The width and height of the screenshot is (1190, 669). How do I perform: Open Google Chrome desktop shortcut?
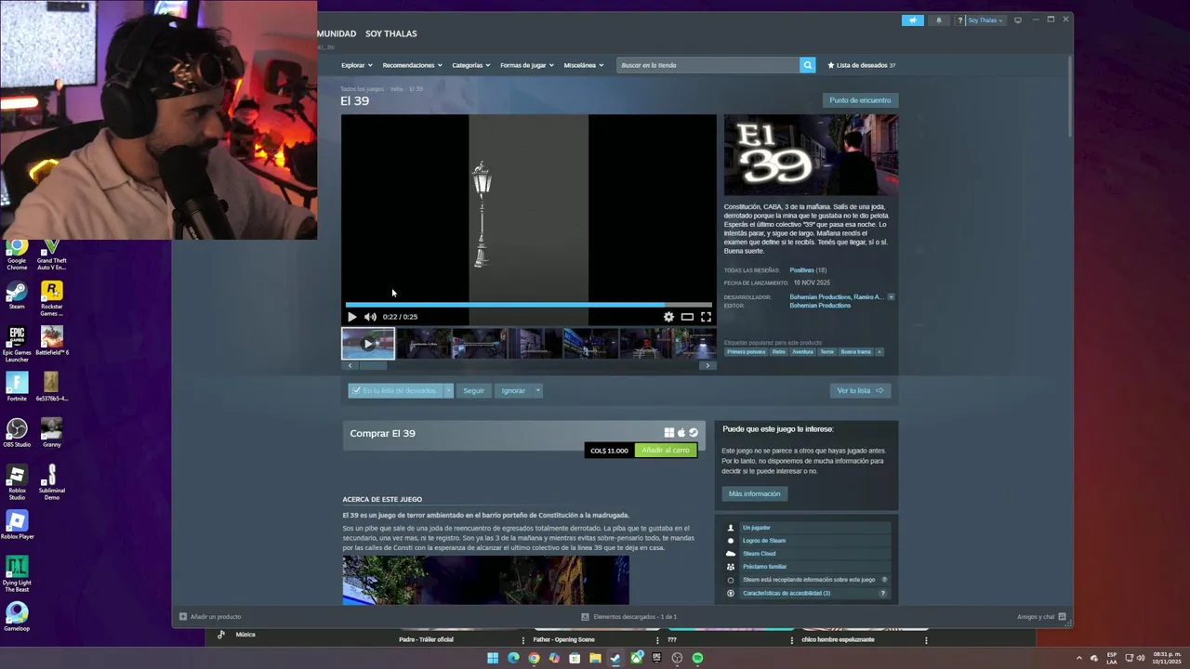[17, 254]
